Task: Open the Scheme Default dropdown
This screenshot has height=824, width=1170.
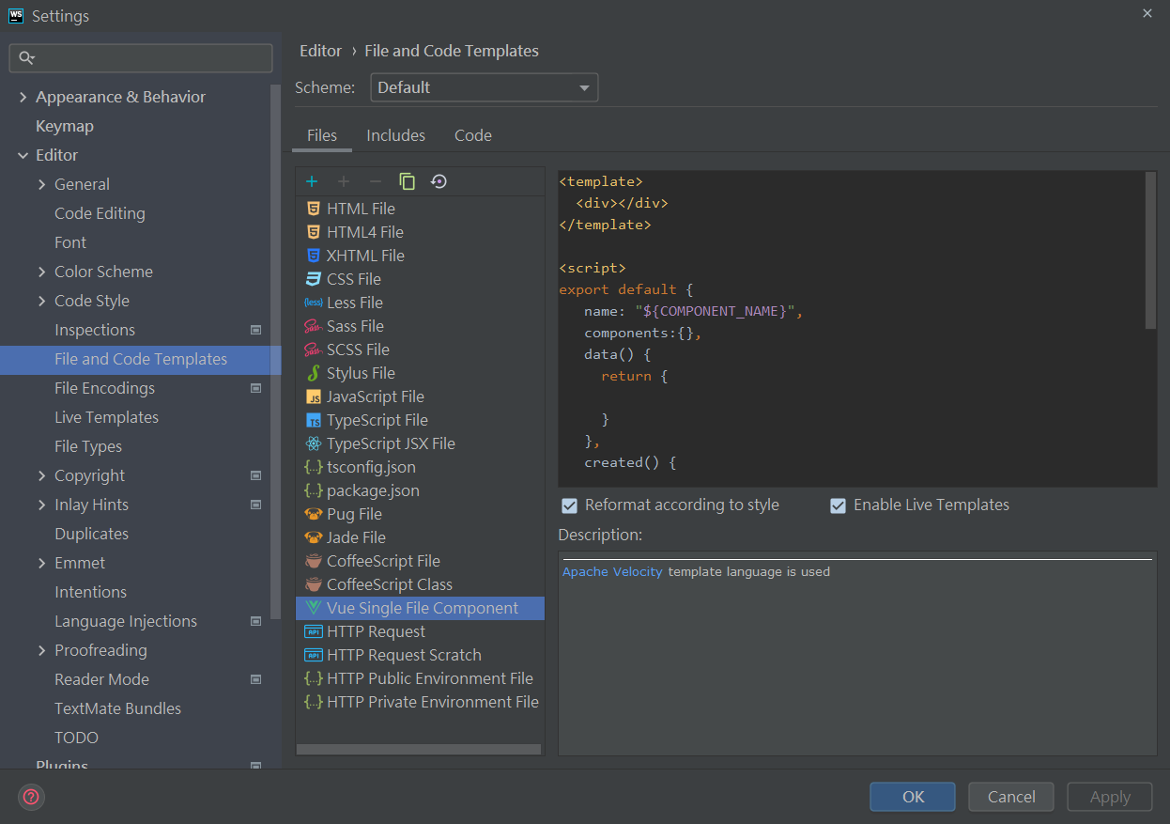Action: (x=485, y=87)
